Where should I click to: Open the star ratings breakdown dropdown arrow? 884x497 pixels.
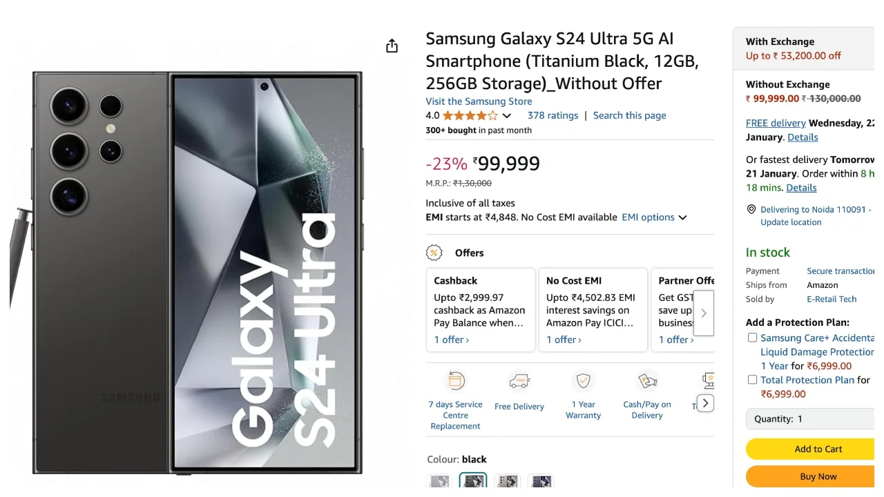(507, 116)
